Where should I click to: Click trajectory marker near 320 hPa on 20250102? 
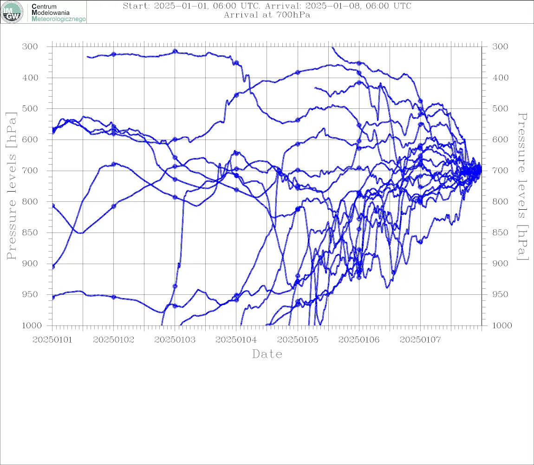click(114, 54)
